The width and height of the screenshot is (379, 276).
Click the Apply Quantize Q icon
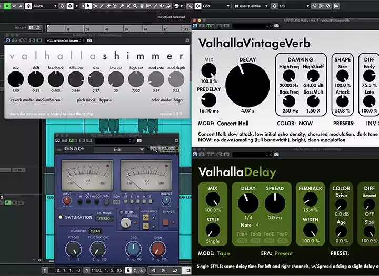[274, 6]
